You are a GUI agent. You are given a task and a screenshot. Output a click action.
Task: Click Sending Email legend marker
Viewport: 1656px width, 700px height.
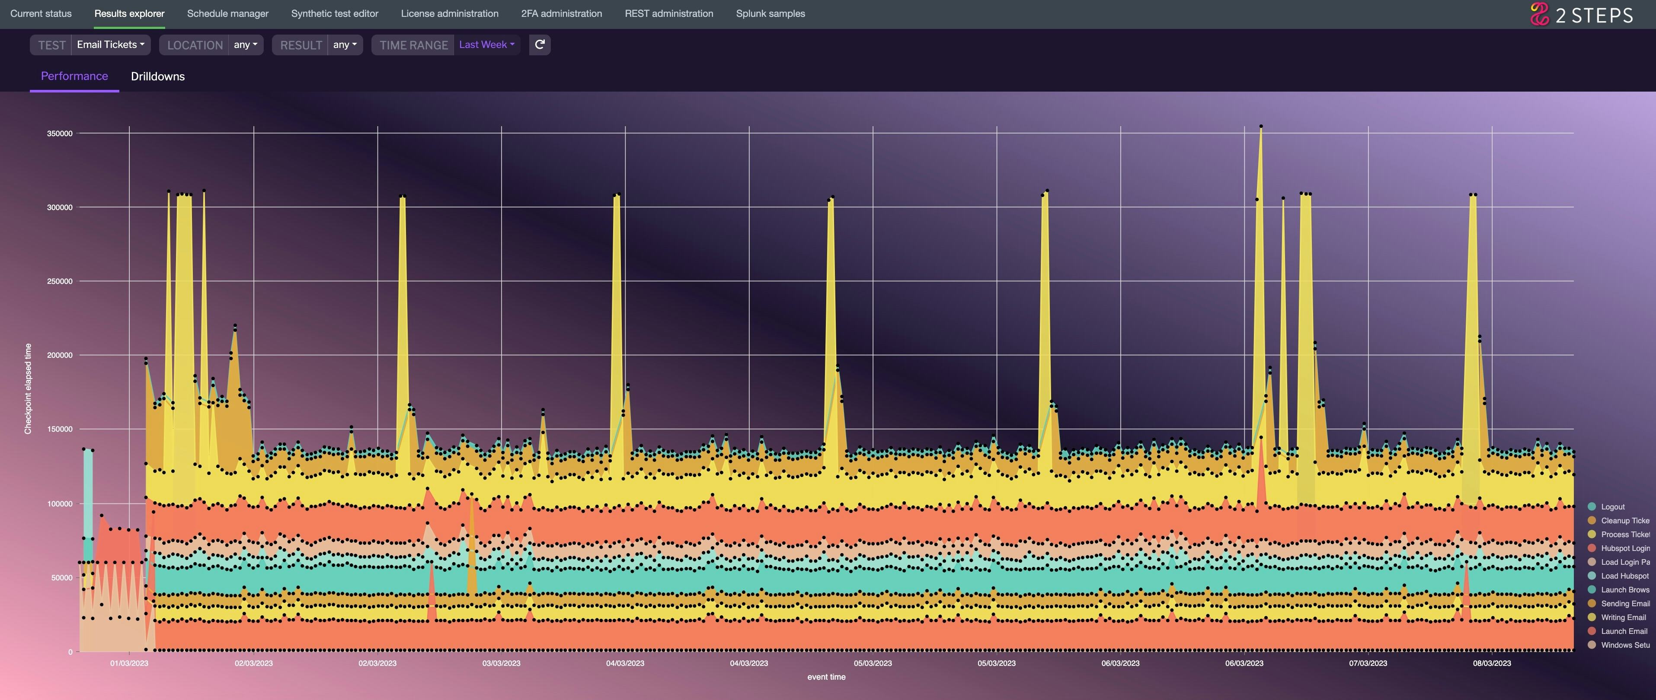[x=1592, y=603]
